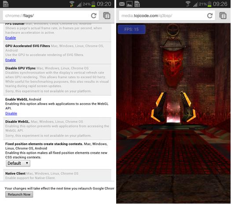The height and width of the screenshot is (204, 231).
Task: Open tab switcher on tojicode screen
Action: coord(223,15)
